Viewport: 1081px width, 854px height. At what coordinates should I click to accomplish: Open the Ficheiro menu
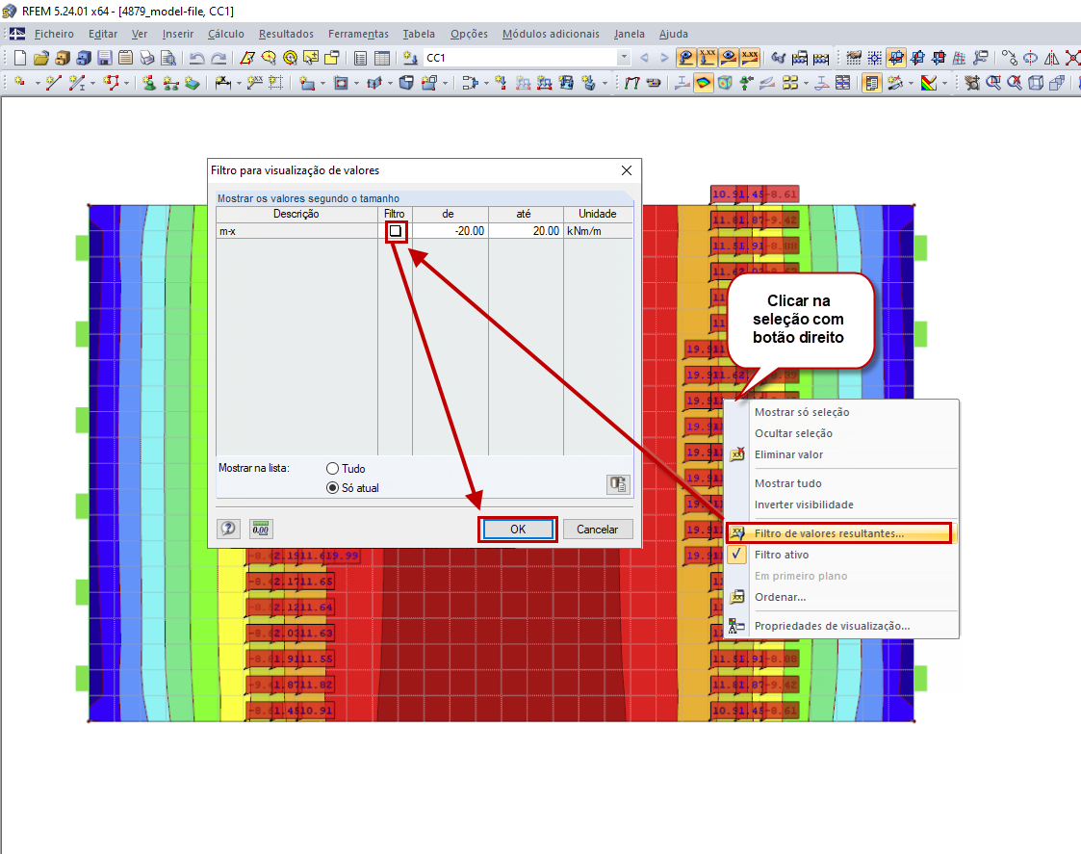coord(54,34)
